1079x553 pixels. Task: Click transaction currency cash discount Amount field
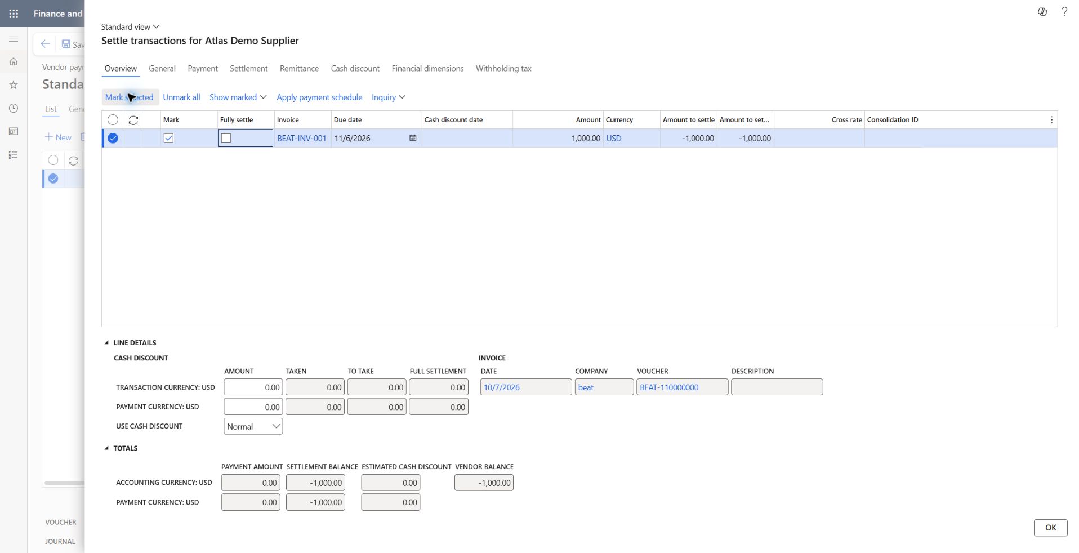click(253, 387)
